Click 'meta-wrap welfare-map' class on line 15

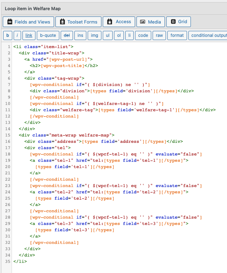(80, 135)
